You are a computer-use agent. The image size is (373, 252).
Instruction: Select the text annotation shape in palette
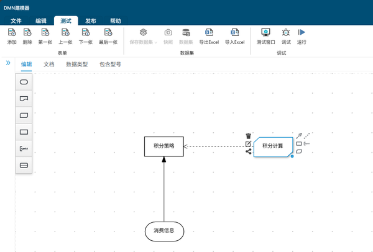tap(24, 149)
